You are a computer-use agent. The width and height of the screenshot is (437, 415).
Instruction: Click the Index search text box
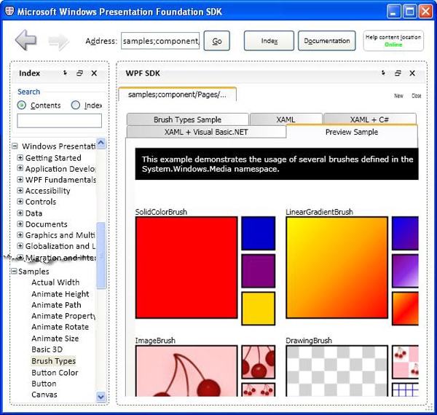pos(60,121)
